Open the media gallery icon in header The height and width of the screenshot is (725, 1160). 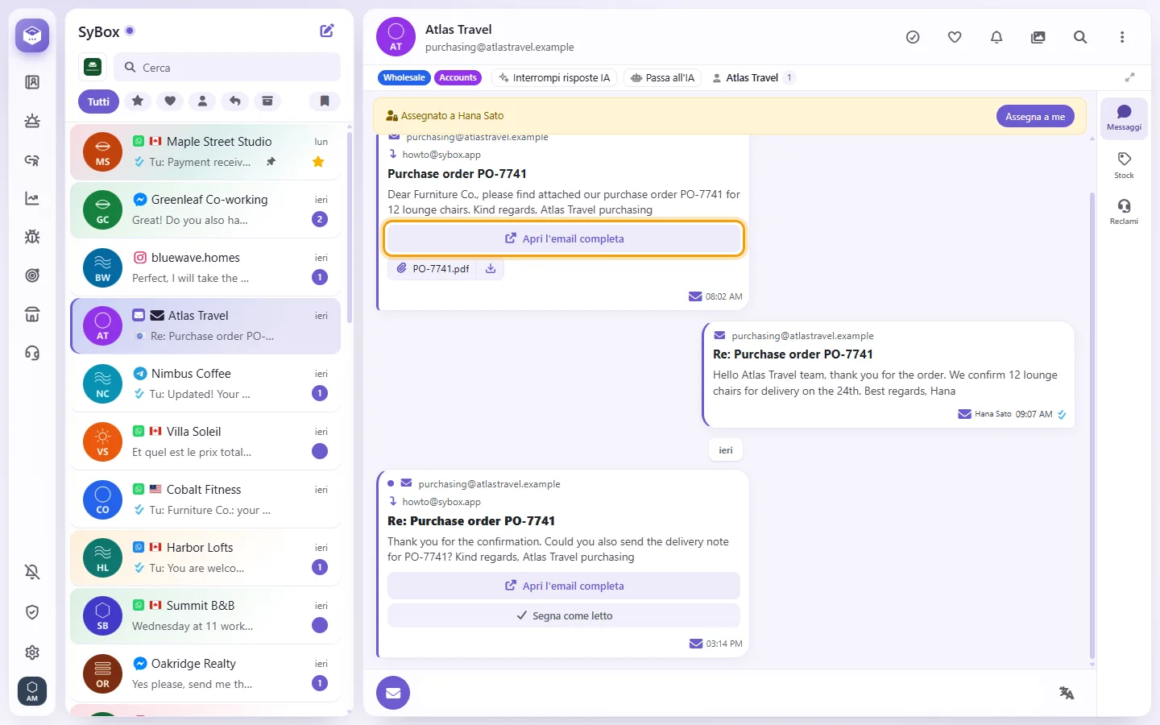tap(1038, 37)
